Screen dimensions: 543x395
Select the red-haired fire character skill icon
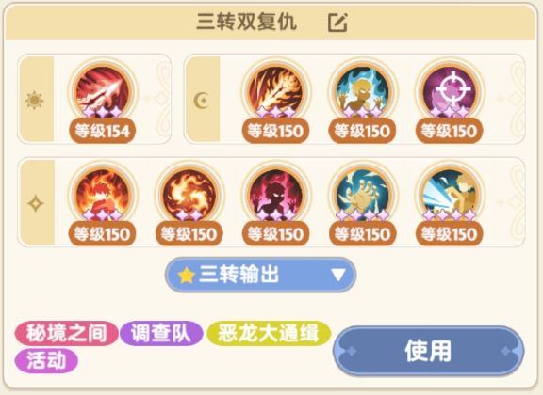tap(103, 196)
